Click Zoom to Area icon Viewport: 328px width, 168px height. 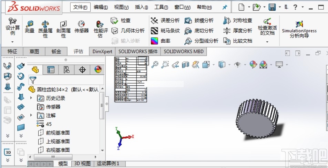pyautogui.click(x=165, y=64)
